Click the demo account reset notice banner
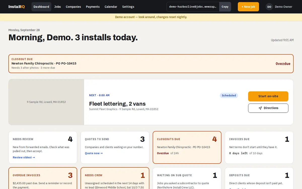Viewport: 302px width, 189px height. tap(151, 17)
